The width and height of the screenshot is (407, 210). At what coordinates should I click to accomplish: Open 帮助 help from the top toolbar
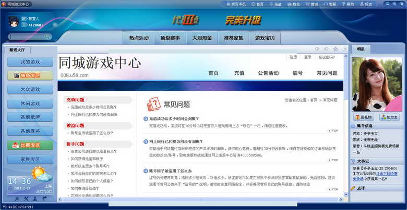(347, 4)
